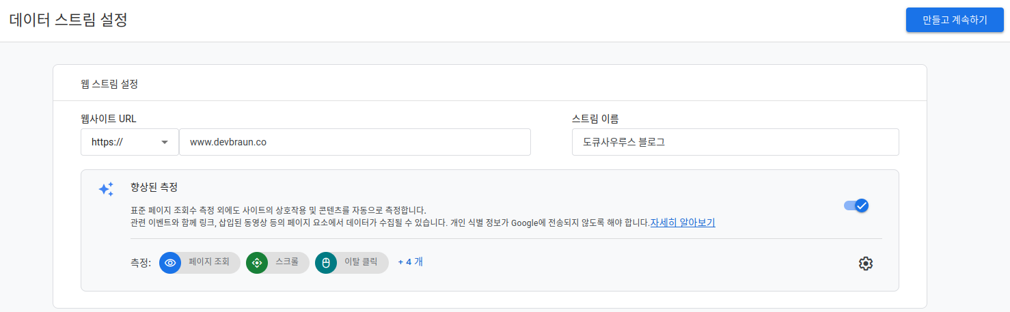1010x312 pixels.
Task: Disable the 향상된 측정 toggle switch
Action: coord(856,205)
